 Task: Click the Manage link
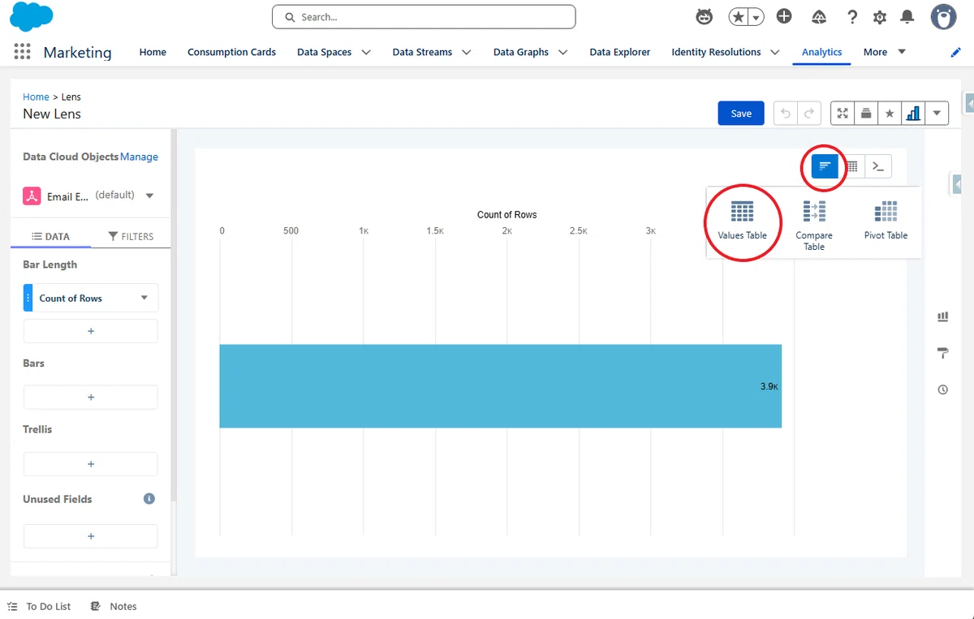[x=139, y=157]
